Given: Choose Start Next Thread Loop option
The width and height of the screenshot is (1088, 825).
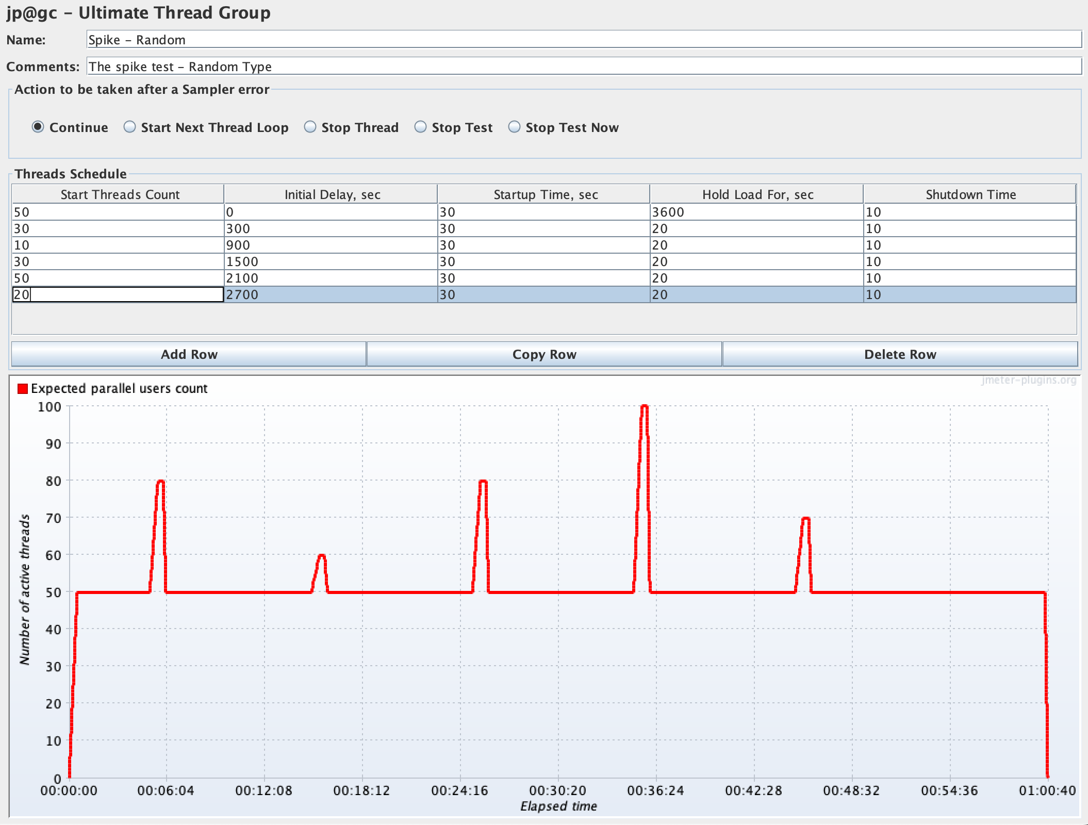Looking at the screenshot, I should 129,127.
